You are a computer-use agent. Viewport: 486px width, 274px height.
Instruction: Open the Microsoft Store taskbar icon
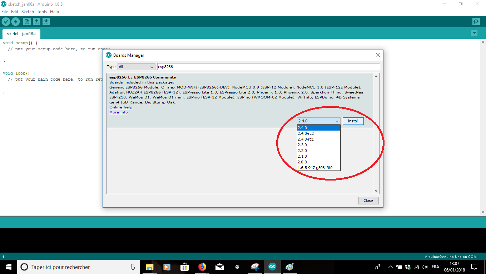184,267
